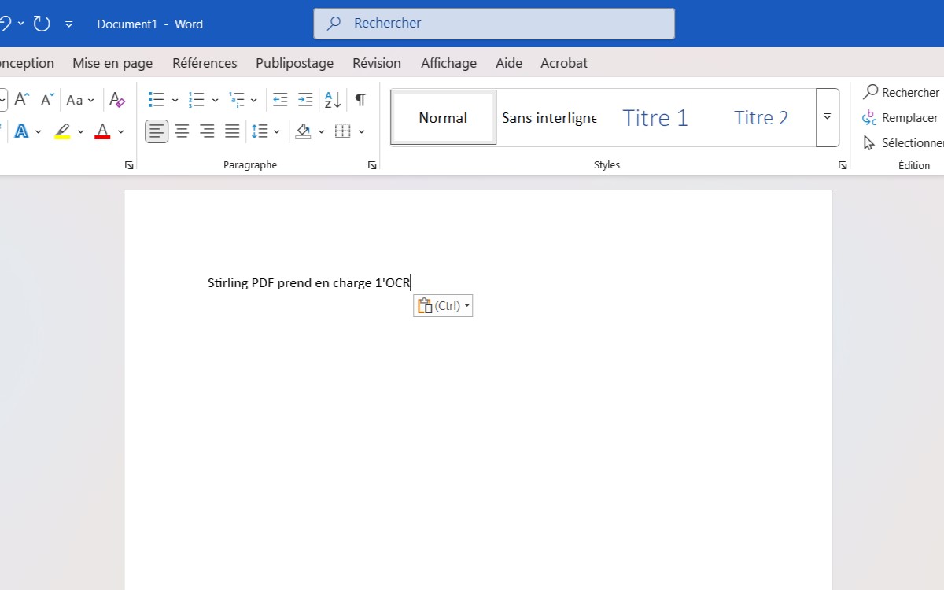The height and width of the screenshot is (590, 944).
Task: Apply red font color
Action: coord(102,131)
